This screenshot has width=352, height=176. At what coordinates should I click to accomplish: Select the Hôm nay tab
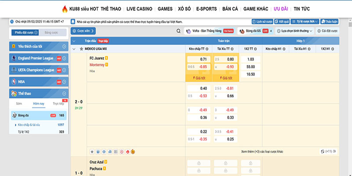[x=39, y=104]
